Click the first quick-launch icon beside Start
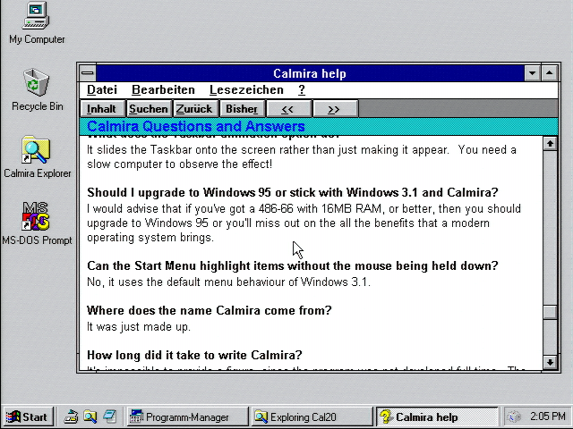The height and width of the screenshot is (429, 573). 71,416
